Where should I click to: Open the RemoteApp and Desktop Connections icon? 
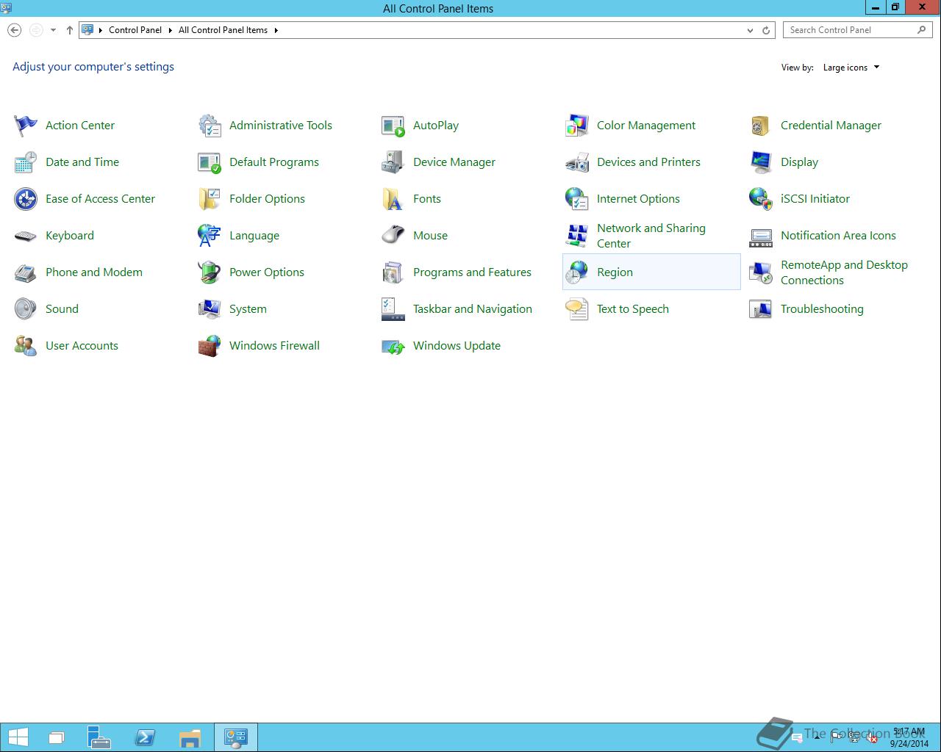(x=761, y=272)
